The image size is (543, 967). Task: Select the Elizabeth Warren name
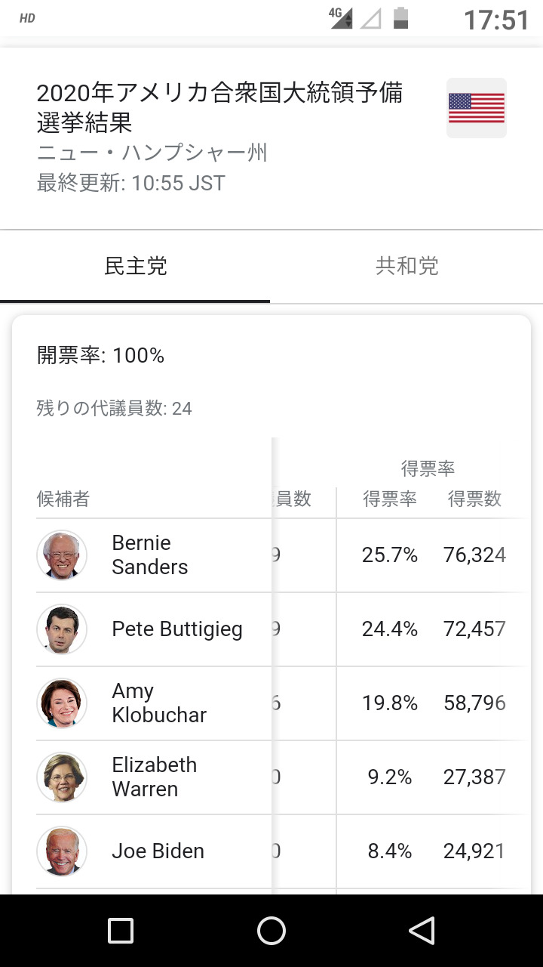point(154,777)
